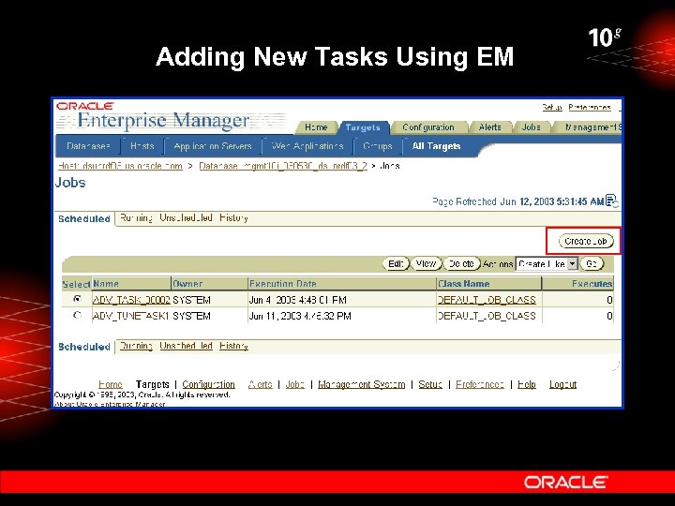Click the Preferences link at top right

coord(590,107)
